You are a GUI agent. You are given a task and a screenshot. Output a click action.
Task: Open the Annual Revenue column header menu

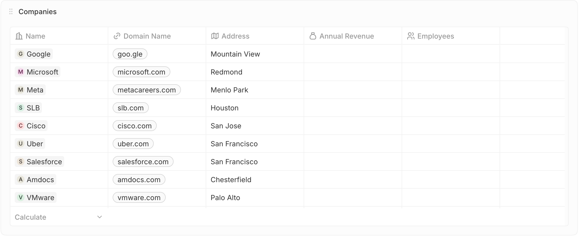353,36
